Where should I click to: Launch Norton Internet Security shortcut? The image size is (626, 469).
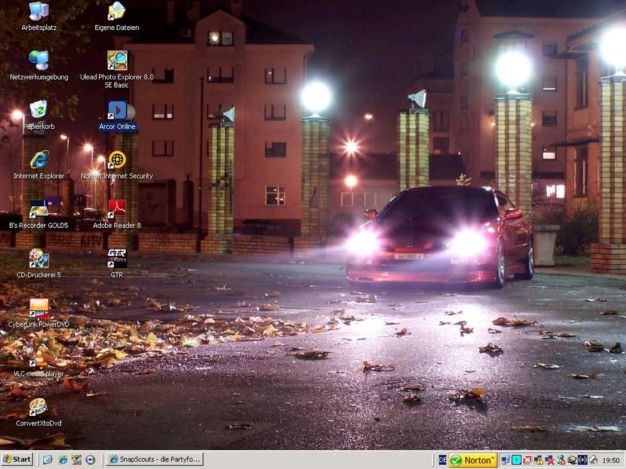point(117,159)
